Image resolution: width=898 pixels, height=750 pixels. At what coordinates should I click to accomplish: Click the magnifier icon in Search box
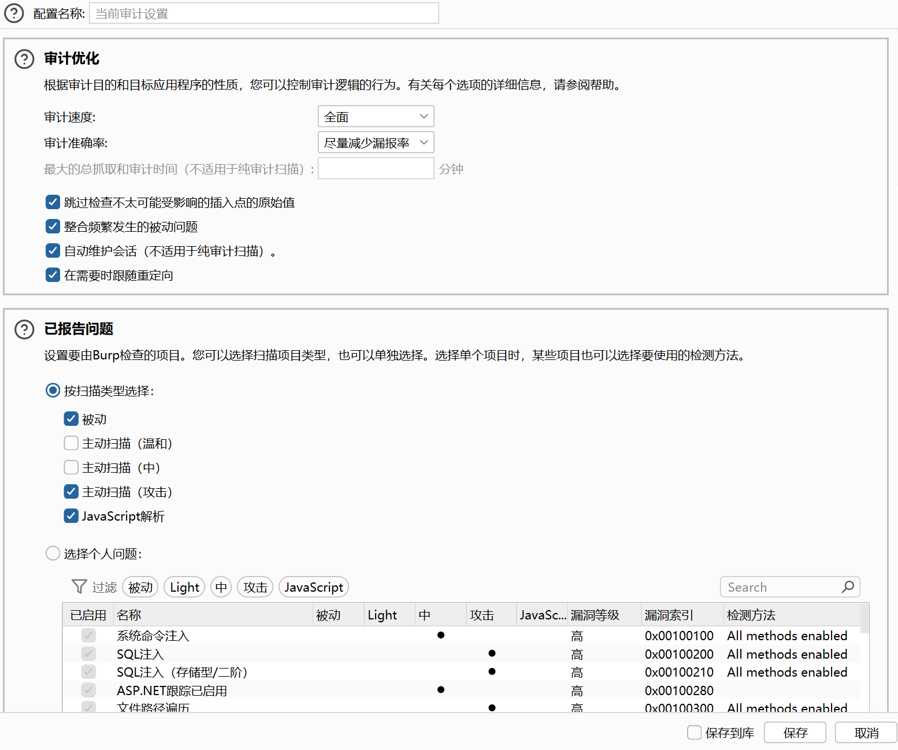(x=848, y=587)
